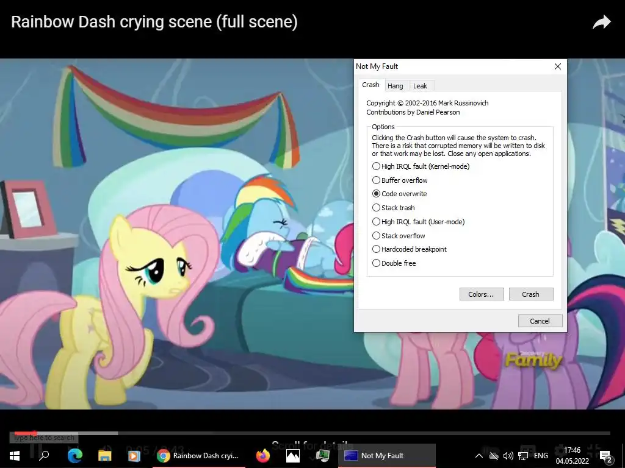The height and width of the screenshot is (468, 625).
Task: Switch to the Not My Fault taskbar button
Action: [386, 456]
